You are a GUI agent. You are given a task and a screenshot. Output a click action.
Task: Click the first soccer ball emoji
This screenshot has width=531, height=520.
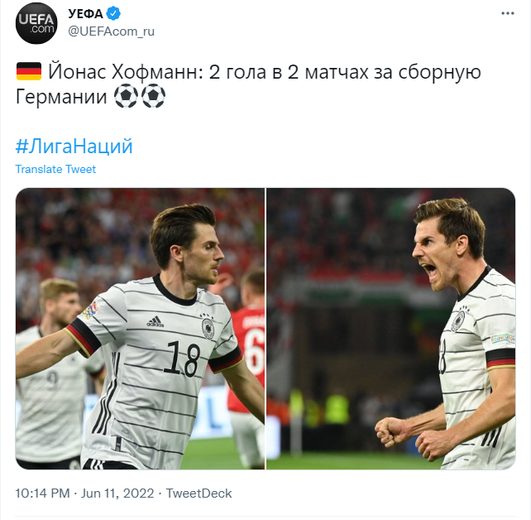tap(126, 96)
